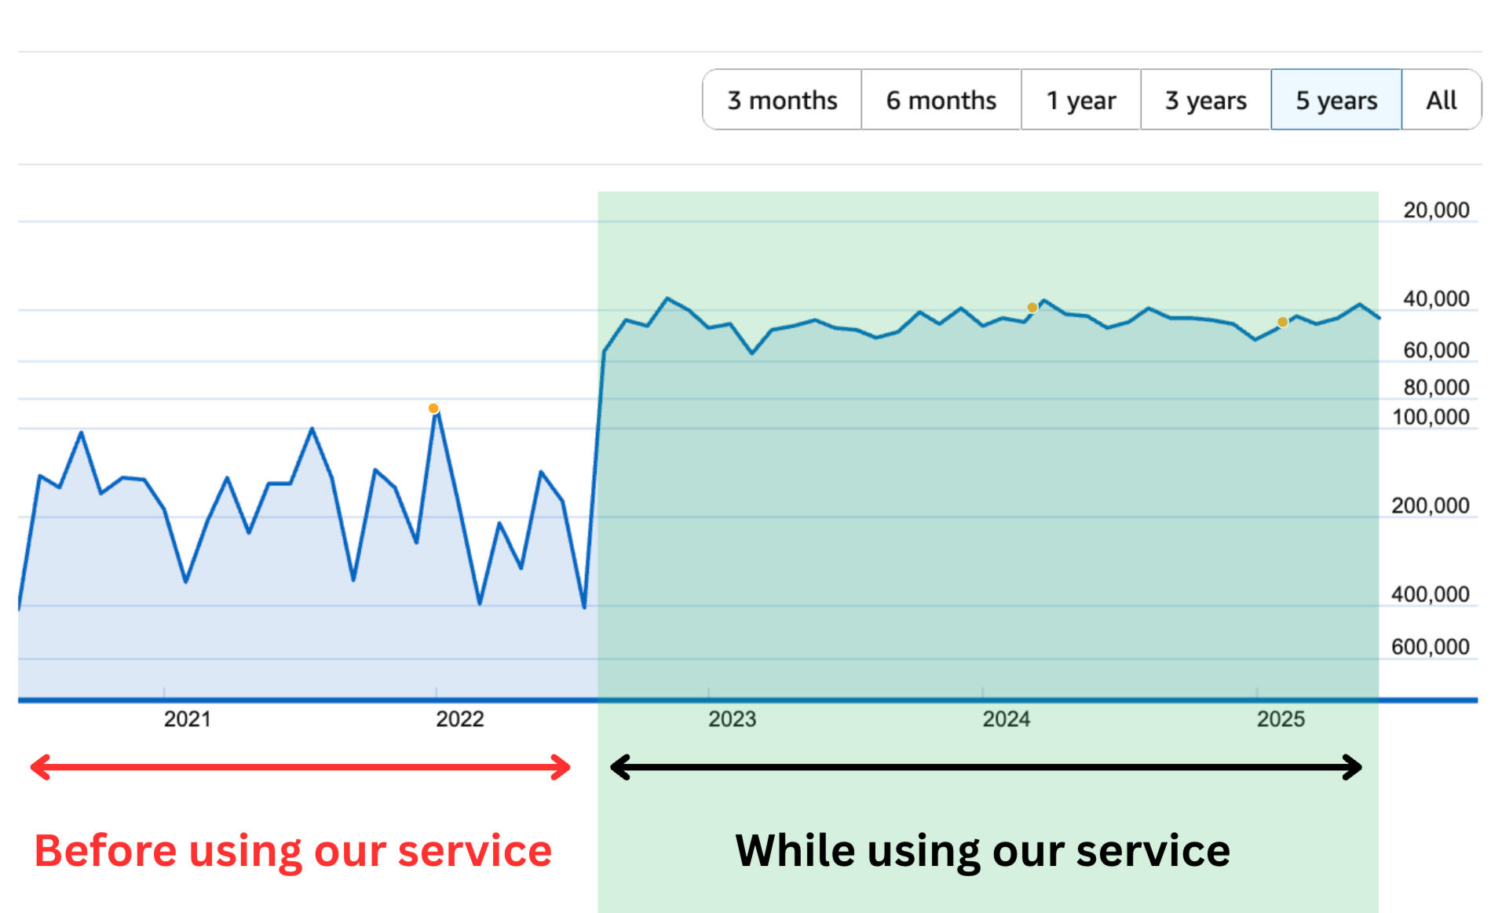The width and height of the screenshot is (1502, 913).
Task: Select the 3 months time range
Action: click(782, 100)
